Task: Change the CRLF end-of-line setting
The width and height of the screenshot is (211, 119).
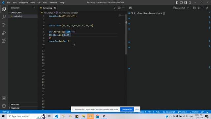Action: (x=158, y=112)
